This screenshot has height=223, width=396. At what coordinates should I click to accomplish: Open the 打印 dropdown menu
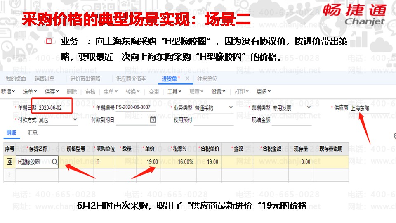242,92
